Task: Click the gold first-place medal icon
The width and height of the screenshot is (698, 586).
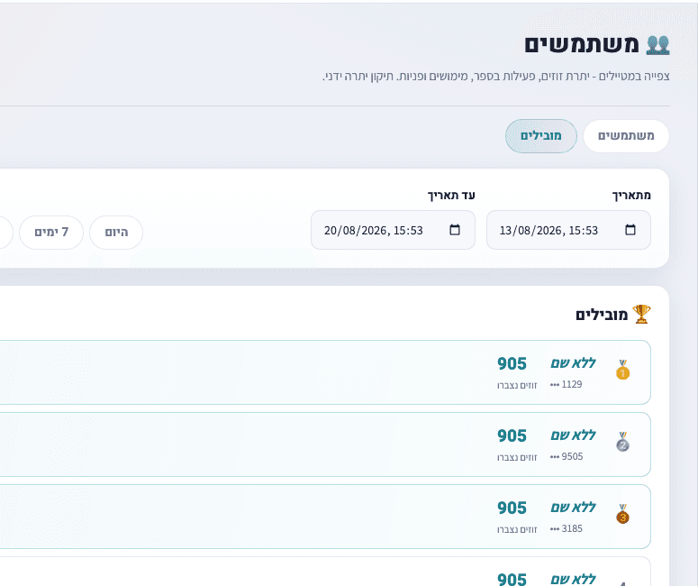Action: tap(622, 370)
